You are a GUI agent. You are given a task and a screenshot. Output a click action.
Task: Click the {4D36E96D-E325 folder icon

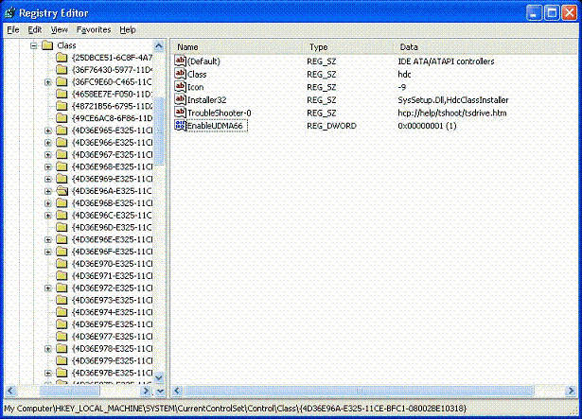coord(62,227)
